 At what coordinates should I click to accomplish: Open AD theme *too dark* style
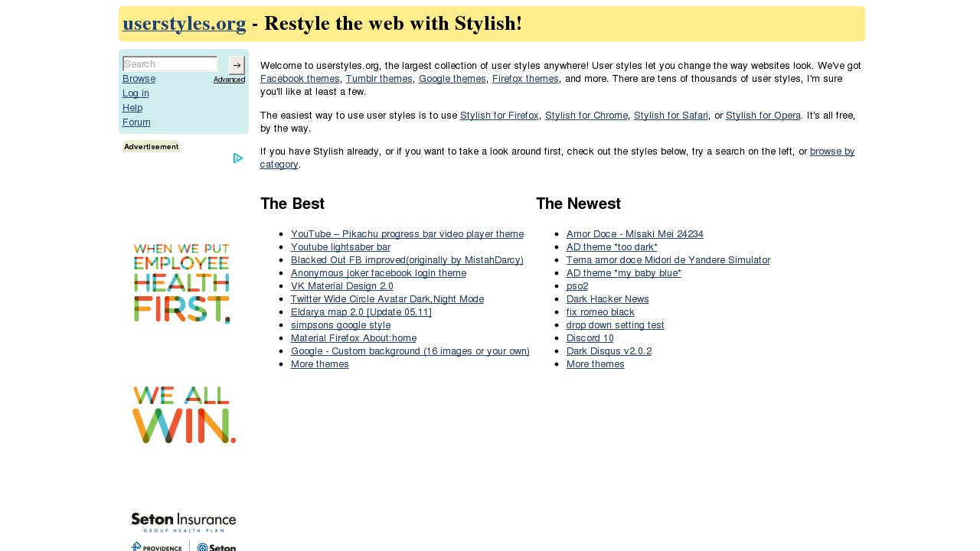[x=612, y=247]
